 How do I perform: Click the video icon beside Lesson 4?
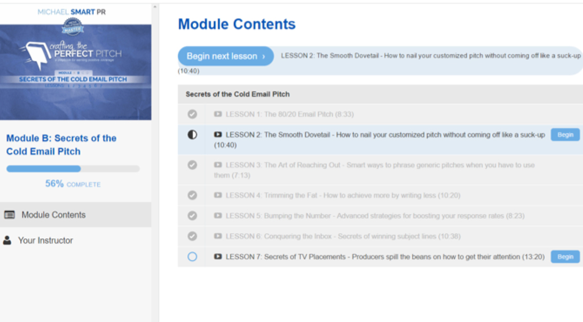pyautogui.click(x=218, y=195)
